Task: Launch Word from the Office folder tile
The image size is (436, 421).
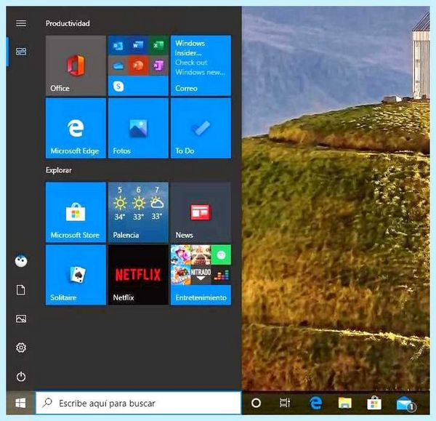Action: (138, 45)
